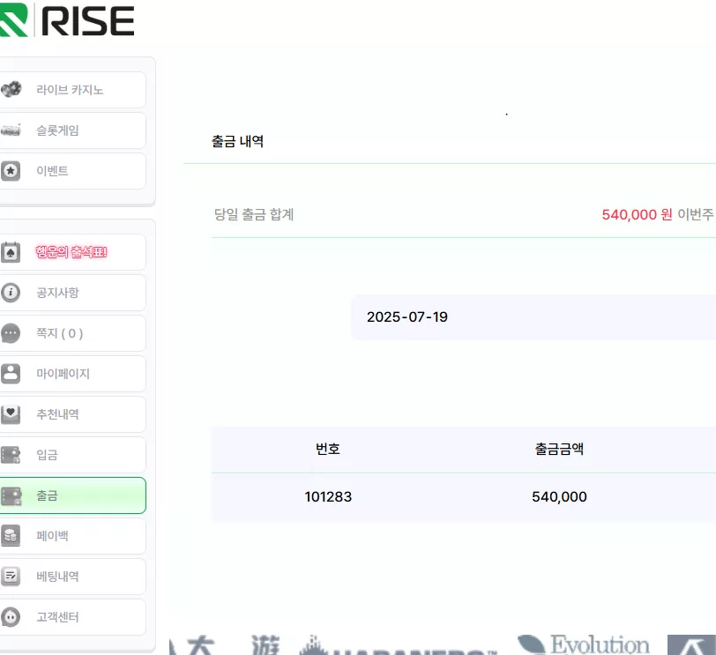Select the highlighted 출금 menu item
716x655 pixels.
73,495
